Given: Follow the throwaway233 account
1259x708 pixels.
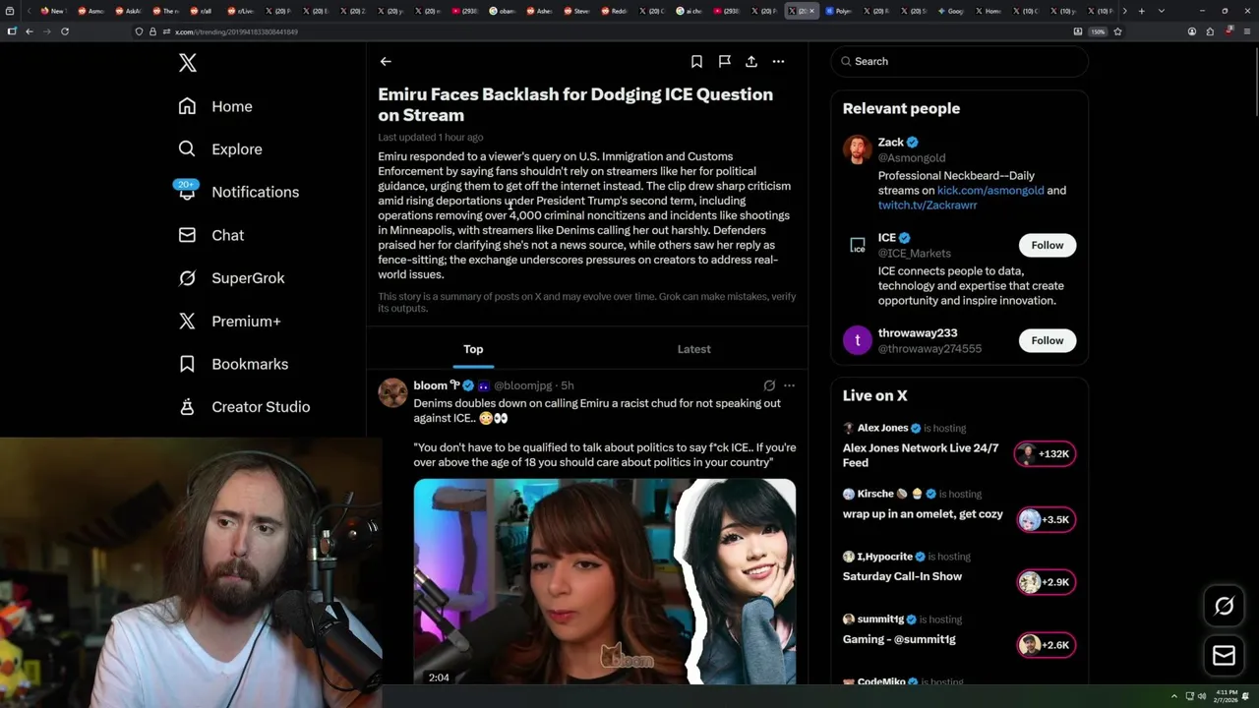Looking at the screenshot, I should tap(1047, 340).
